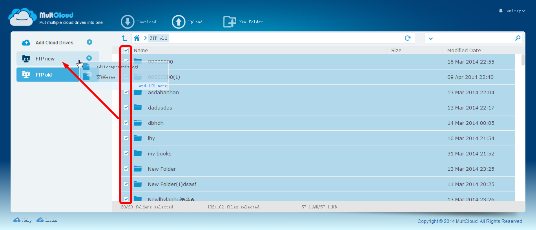Expand the search box dropdown chevron

pyautogui.click(x=431, y=38)
